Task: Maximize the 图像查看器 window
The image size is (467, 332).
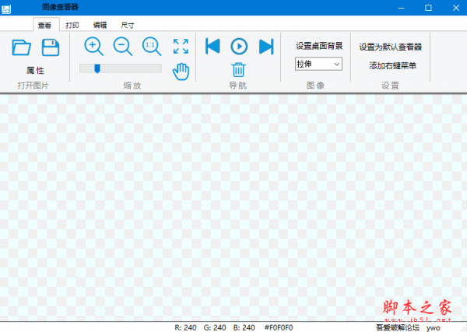Action: pos(428,8)
